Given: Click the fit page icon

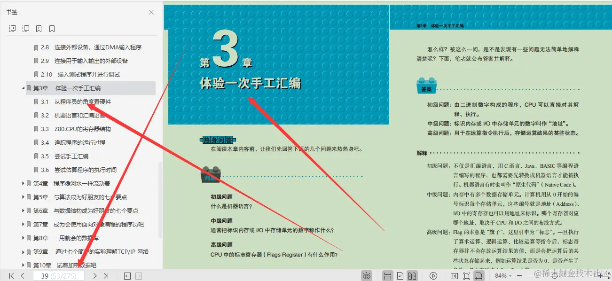Looking at the screenshot, I should coord(467,275).
